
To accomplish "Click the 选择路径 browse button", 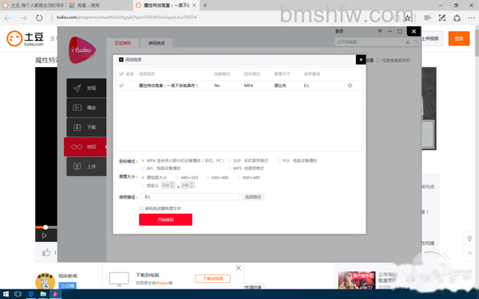I will click(x=253, y=197).
